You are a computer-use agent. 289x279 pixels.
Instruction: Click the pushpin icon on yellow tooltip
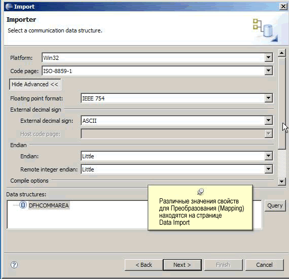tap(200, 192)
